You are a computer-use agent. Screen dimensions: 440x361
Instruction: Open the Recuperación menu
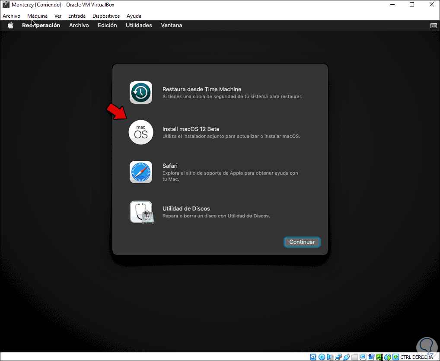41,25
